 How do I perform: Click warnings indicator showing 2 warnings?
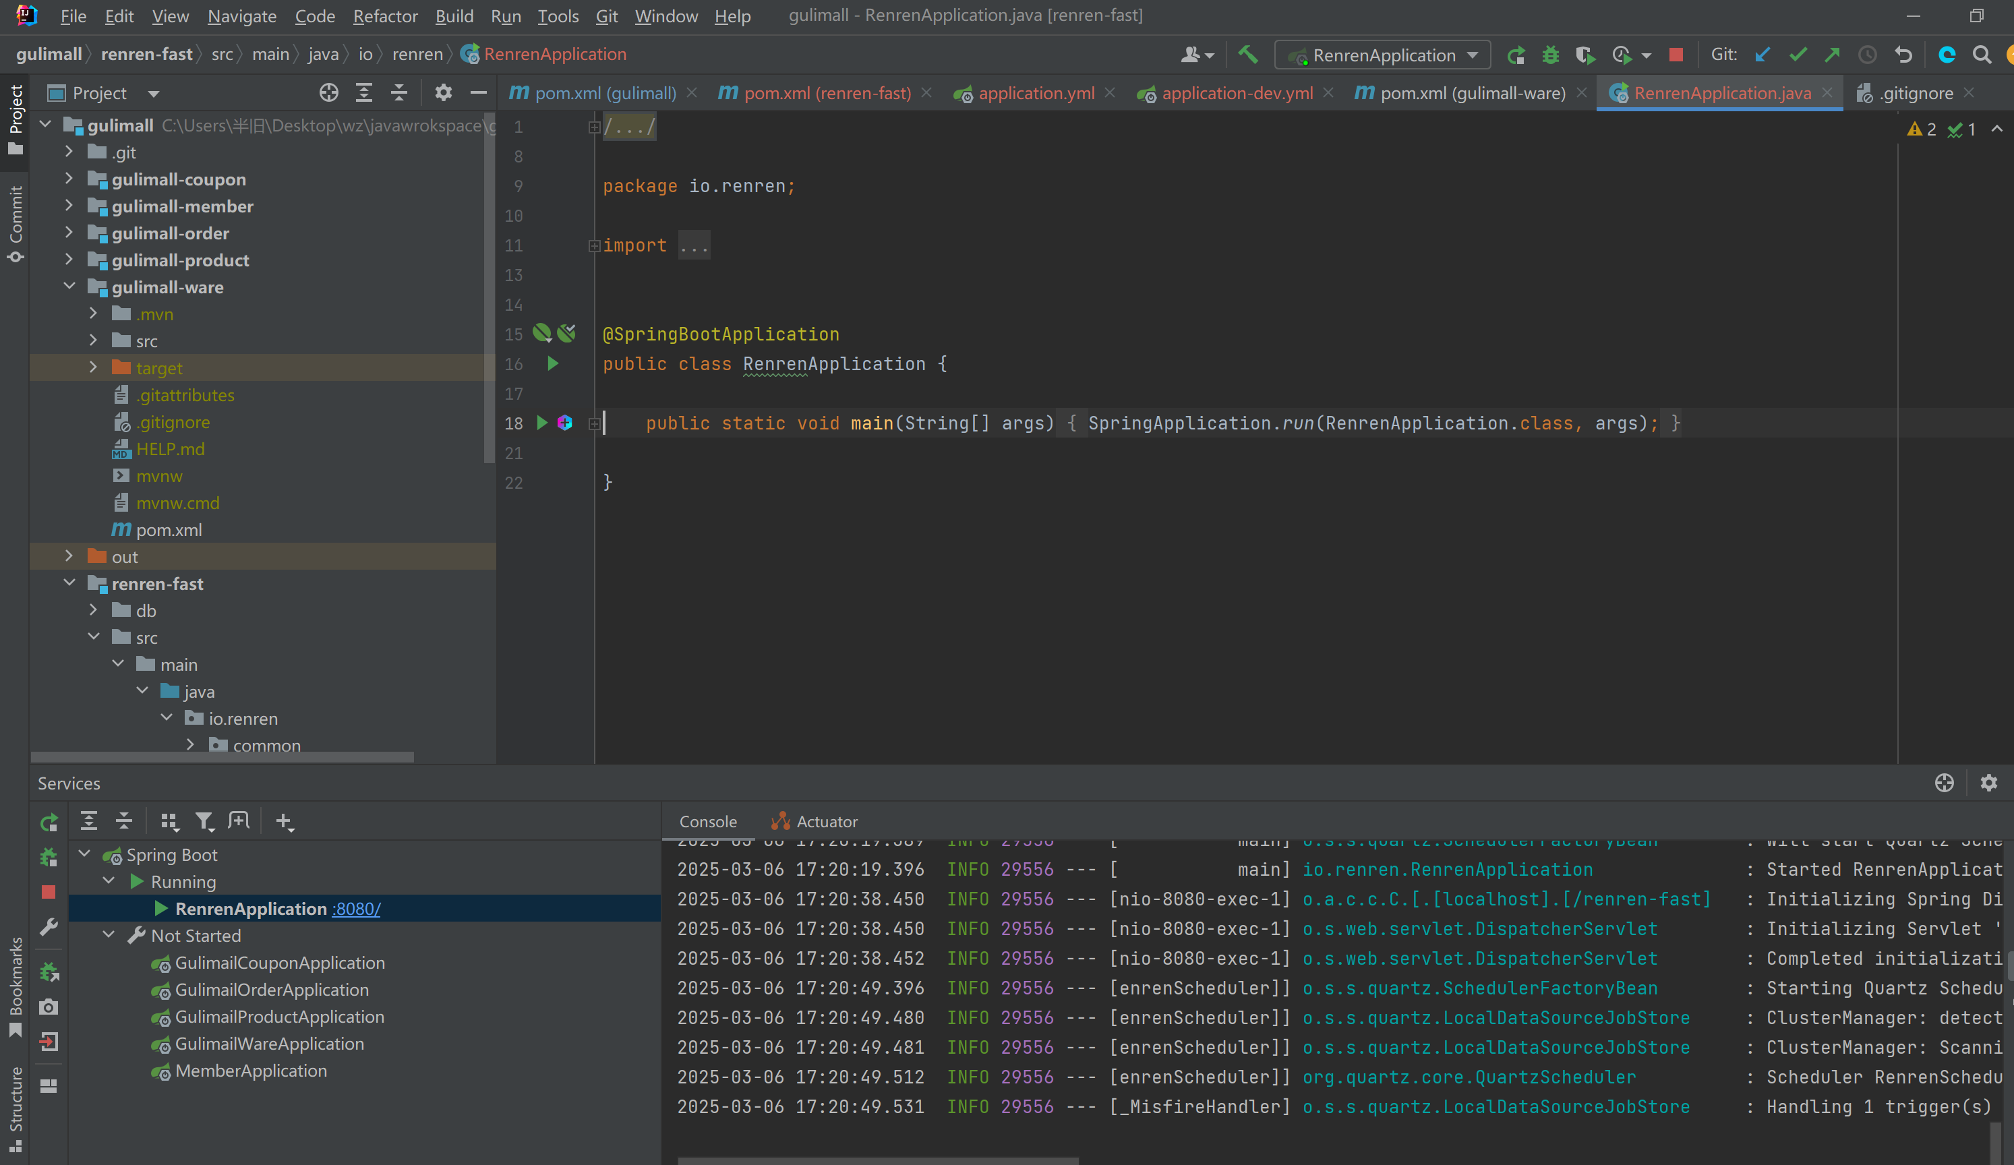(1922, 129)
